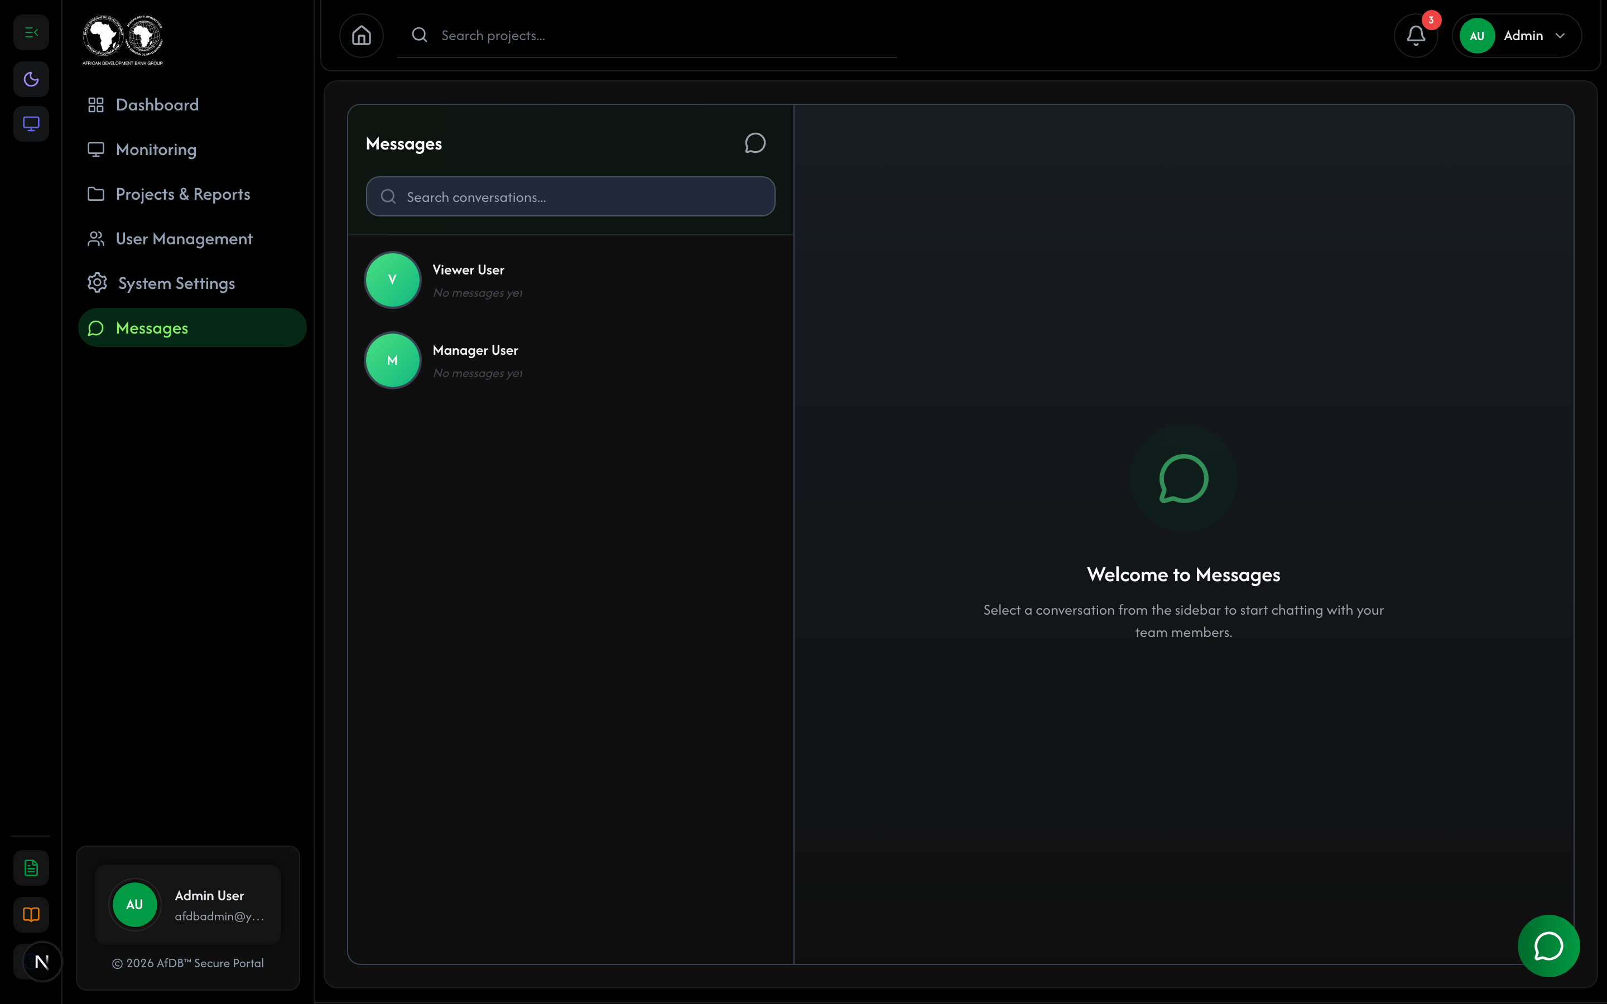
Task: Open System Settings
Action: click(x=192, y=283)
